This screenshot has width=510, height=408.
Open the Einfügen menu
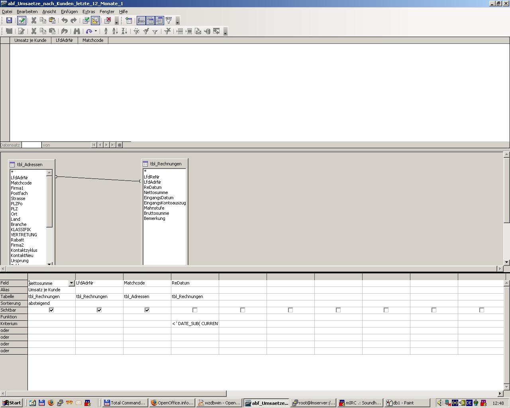[x=69, y=12]
